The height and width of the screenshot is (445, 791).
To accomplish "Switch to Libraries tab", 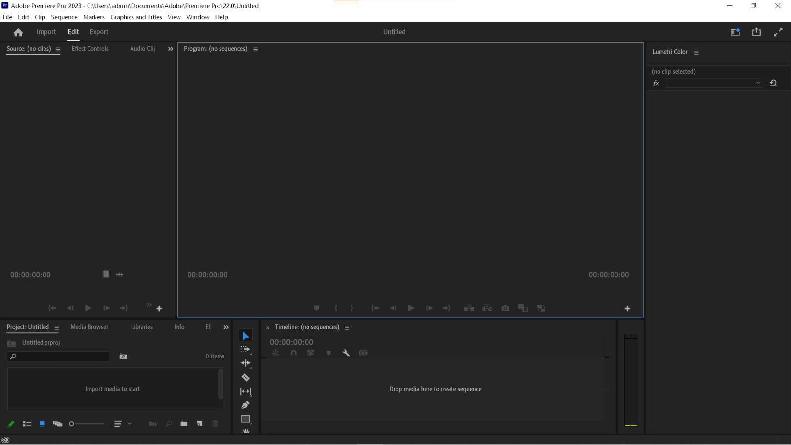I will click(x=142, y=327).
